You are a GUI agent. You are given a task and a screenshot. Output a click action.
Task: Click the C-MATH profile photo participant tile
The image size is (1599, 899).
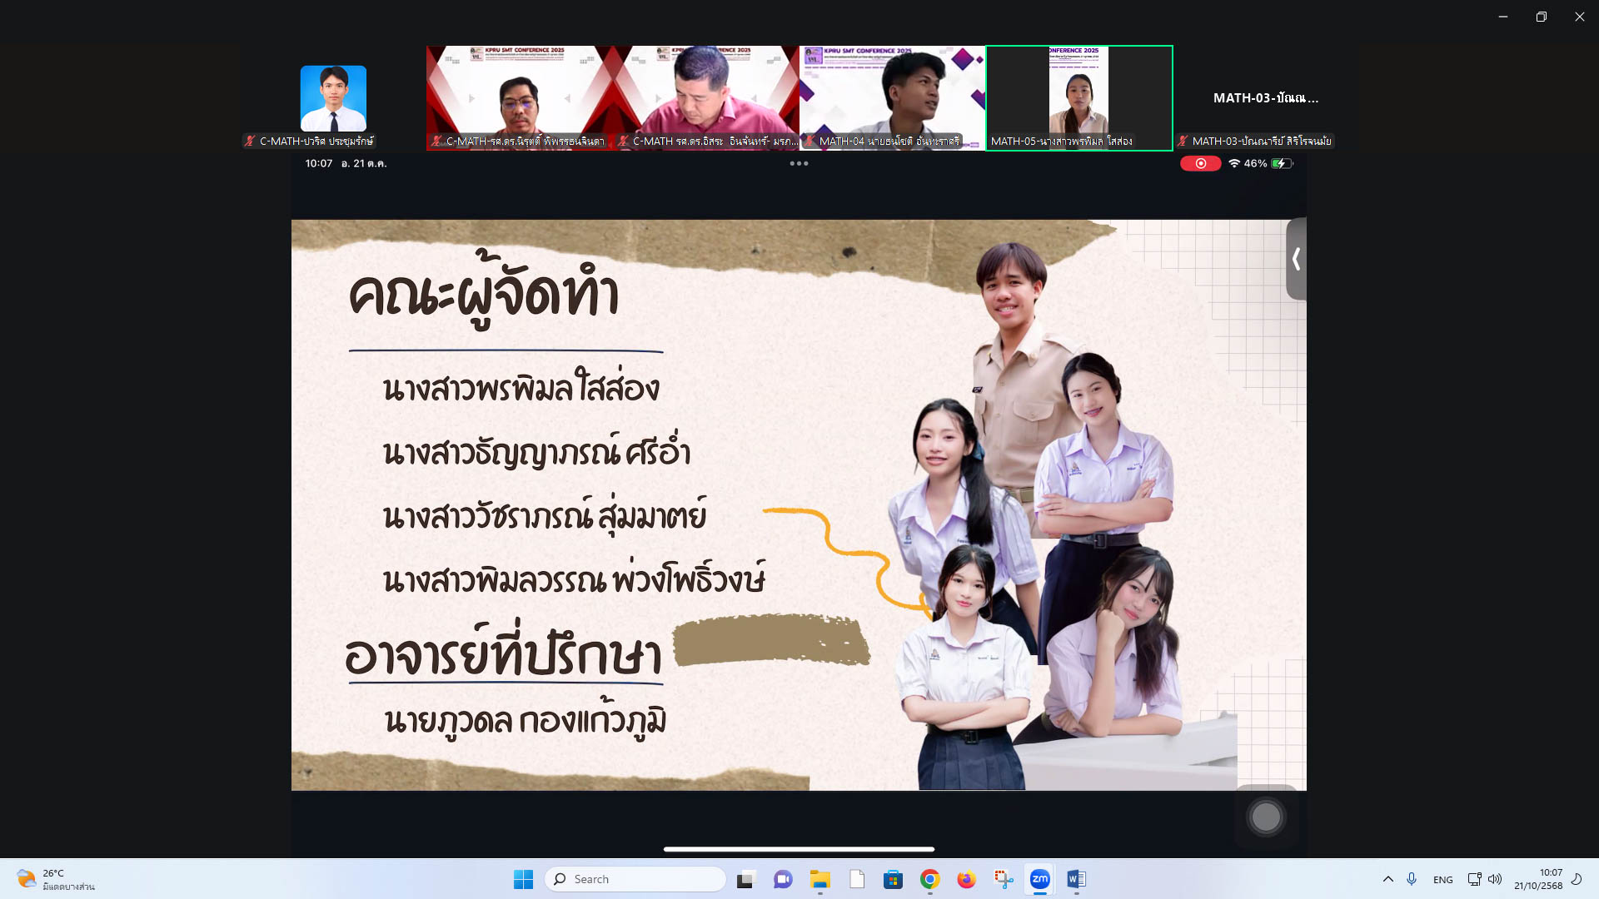click(x=333, y=98)
